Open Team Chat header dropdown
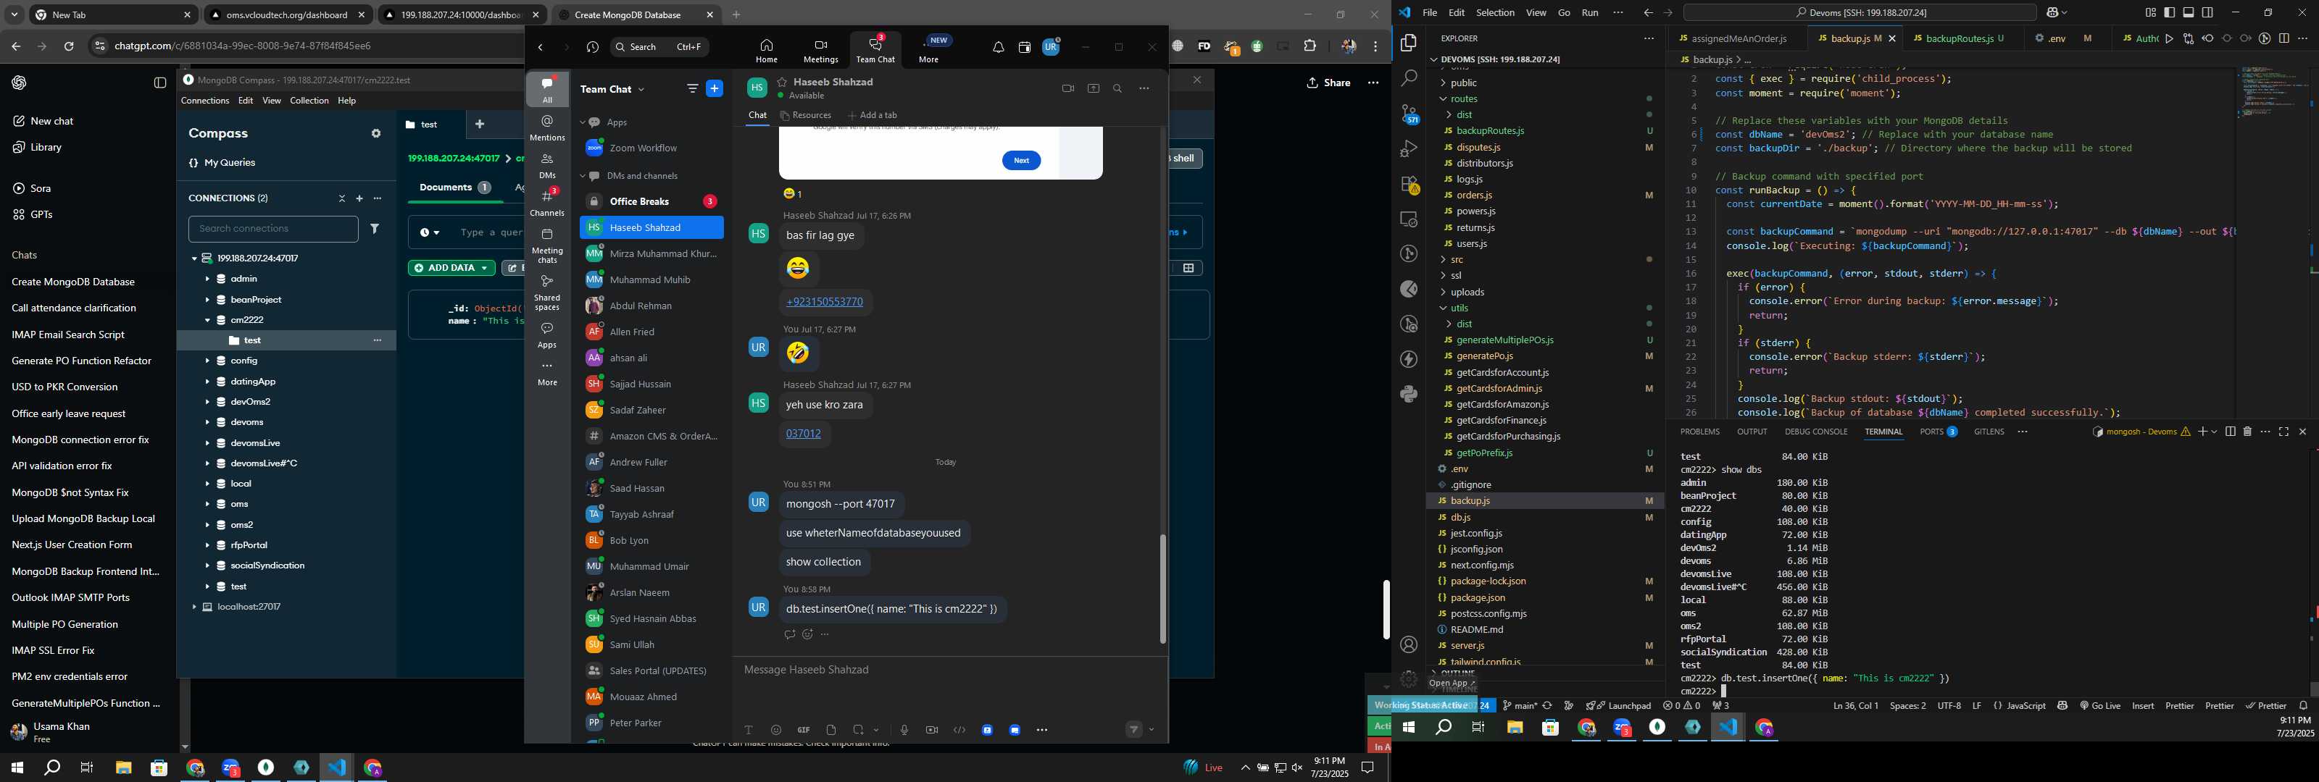 click(641, 89)
